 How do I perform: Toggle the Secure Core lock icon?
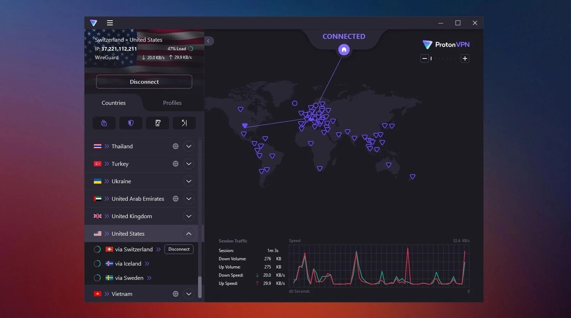coord(104,123)
